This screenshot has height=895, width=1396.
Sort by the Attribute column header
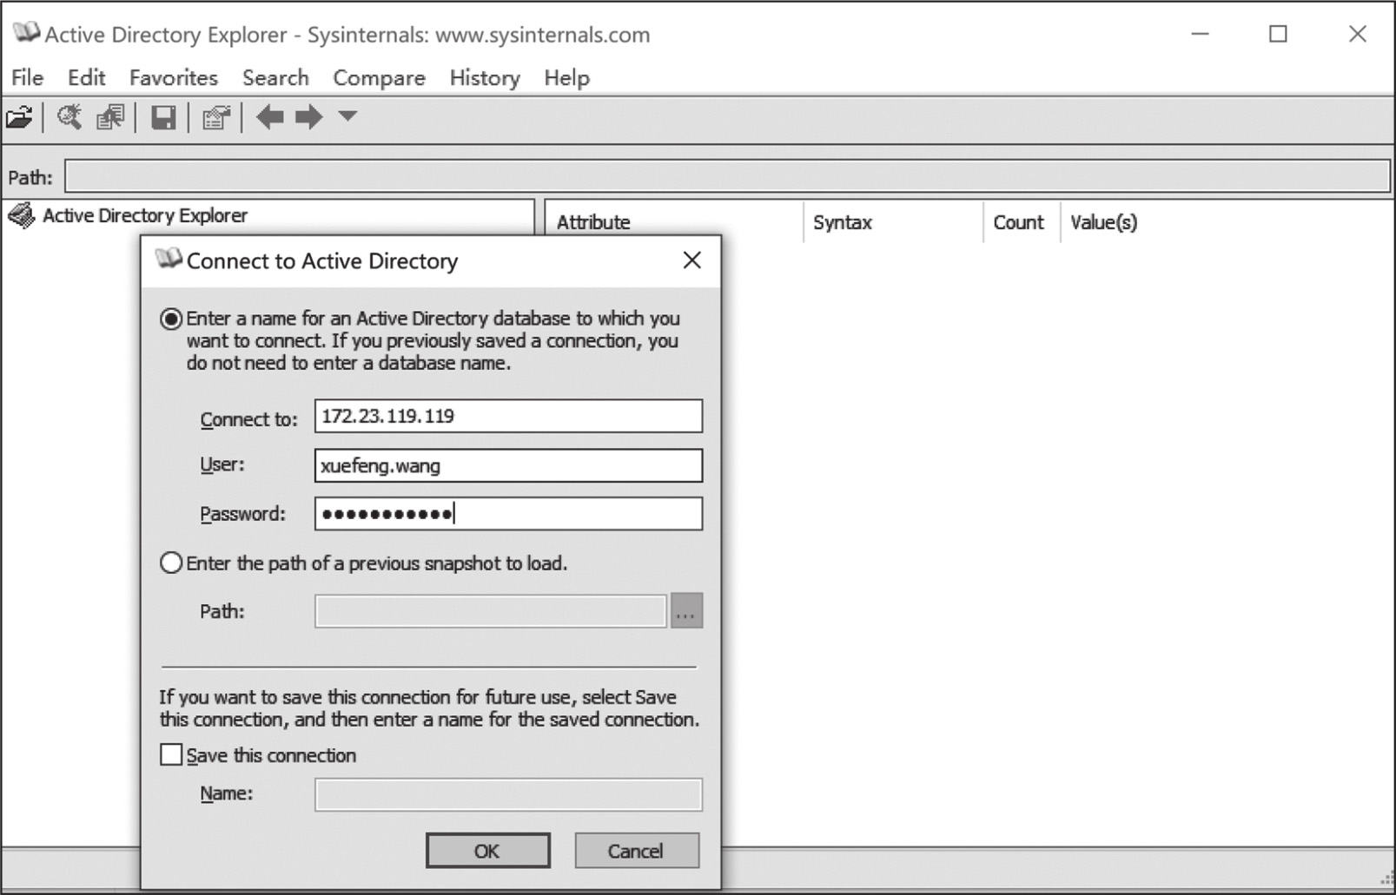pyautogui.click(x=673, y=222)
